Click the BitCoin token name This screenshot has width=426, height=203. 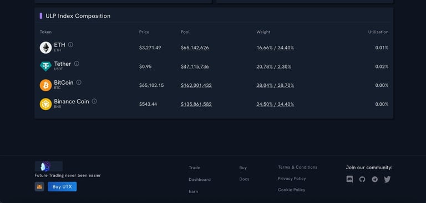(x=64, y=82)
